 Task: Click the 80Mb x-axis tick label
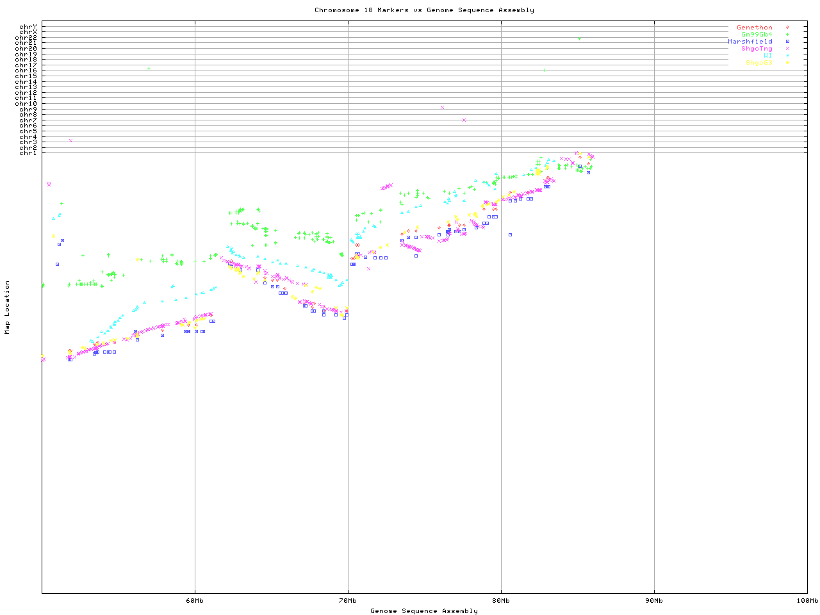coord(501,600)
